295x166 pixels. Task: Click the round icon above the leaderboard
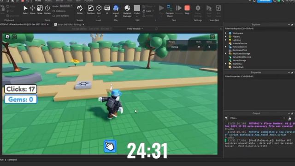pos(212,36)
